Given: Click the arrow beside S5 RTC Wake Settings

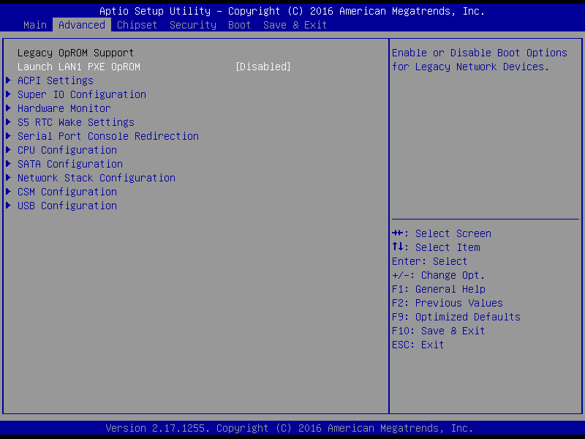Looking at the screenshot, I should coord(9,122).
